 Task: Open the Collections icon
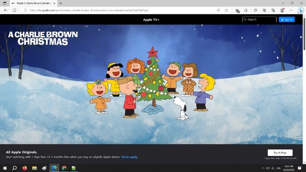[x=264, y=10]
